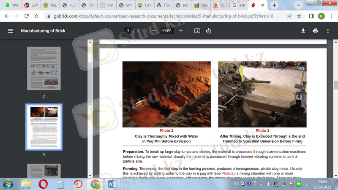Click the fit to page icon

[197, 31]
